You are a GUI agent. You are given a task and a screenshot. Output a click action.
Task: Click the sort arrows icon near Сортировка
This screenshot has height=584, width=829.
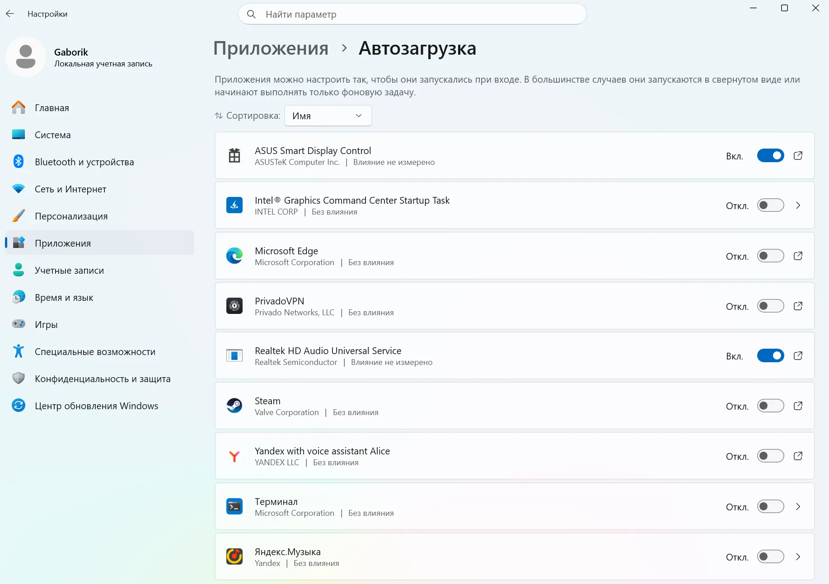coord(219,116)
